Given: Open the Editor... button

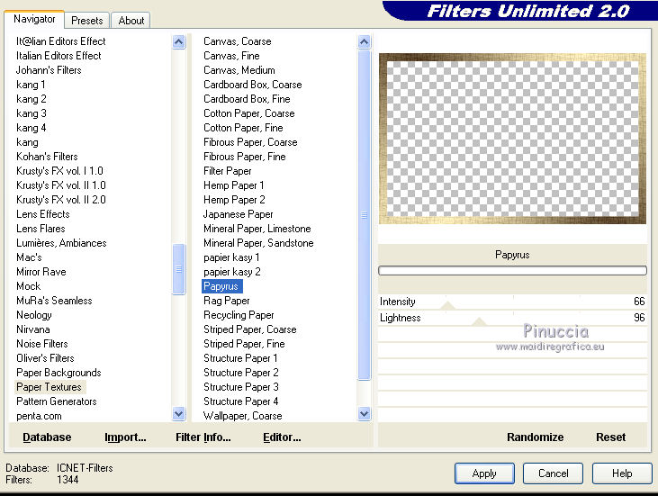Looking at the screenshot, I should tap(282, 437).
